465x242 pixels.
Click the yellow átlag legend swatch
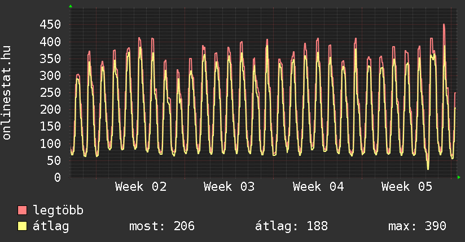pyautogui.click(x=23, y=226)
